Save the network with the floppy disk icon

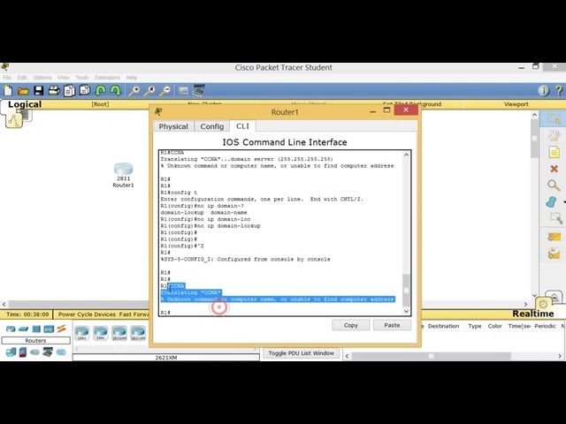(38, 90)
